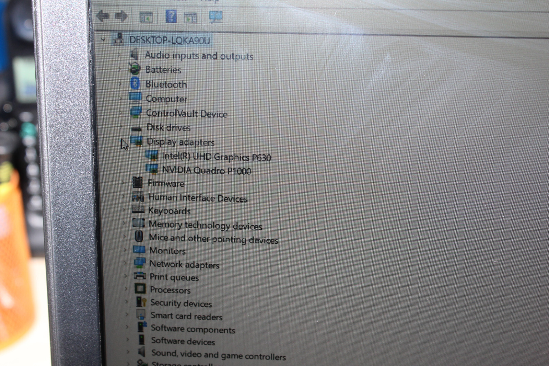The width and height of the screenshot is (549, 366).
Task: Select the Network adapters label
Action: tap(185, 264)
